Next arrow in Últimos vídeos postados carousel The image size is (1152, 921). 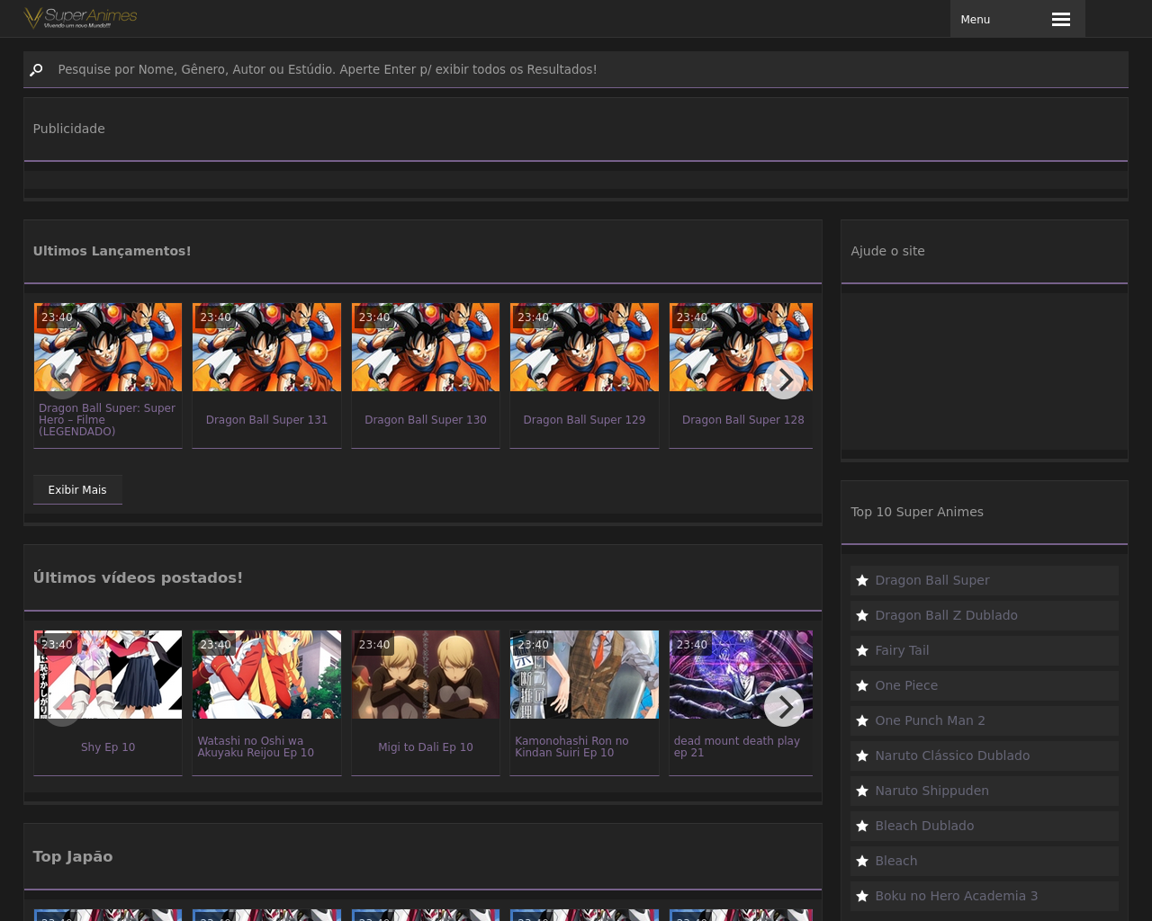point(784,707)
